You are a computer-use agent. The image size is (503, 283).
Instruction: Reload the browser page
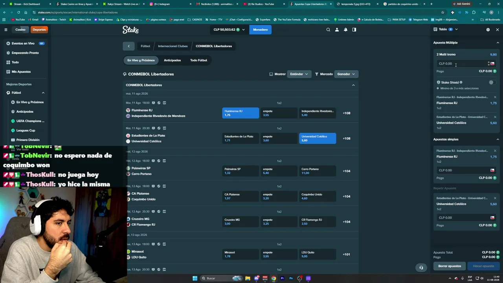pos(18,12)
